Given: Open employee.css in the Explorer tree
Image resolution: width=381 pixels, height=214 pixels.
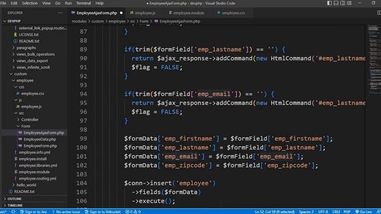Looking at the screenshot, I should (33, 94).
